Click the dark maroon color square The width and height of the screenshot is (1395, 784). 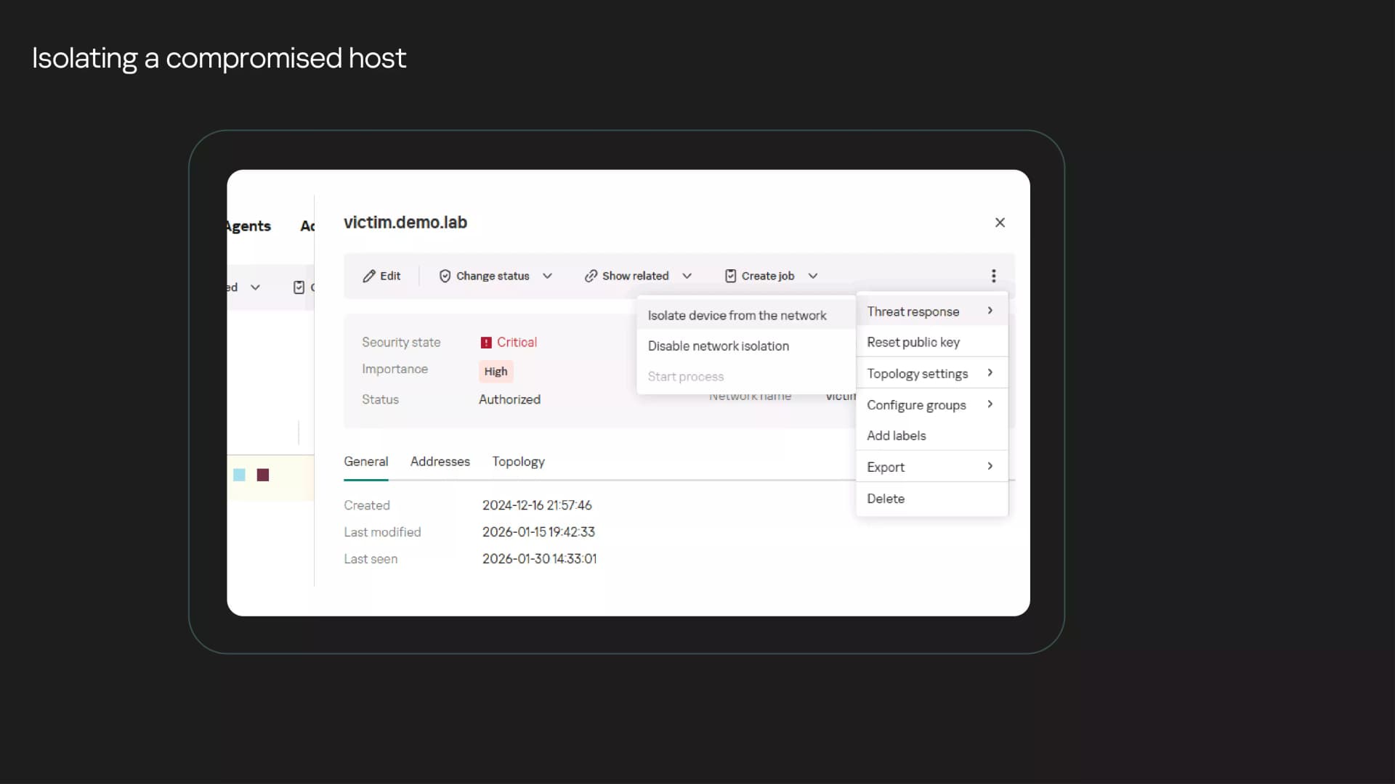point(263,475)
